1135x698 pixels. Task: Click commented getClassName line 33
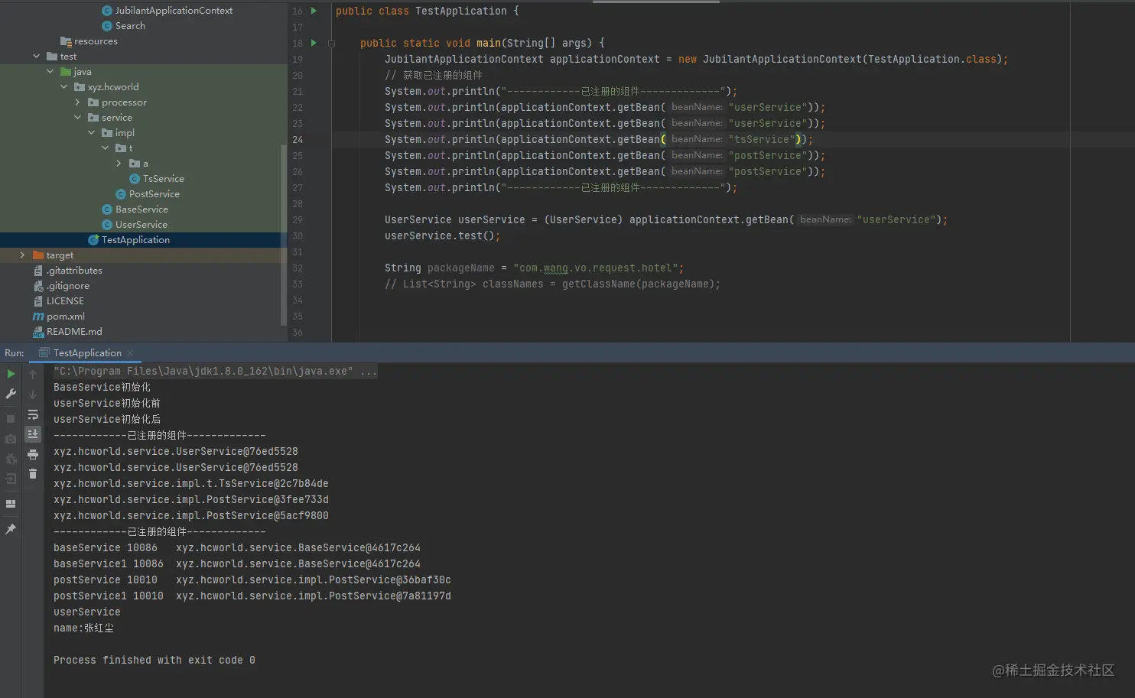(x=552, y=284)
